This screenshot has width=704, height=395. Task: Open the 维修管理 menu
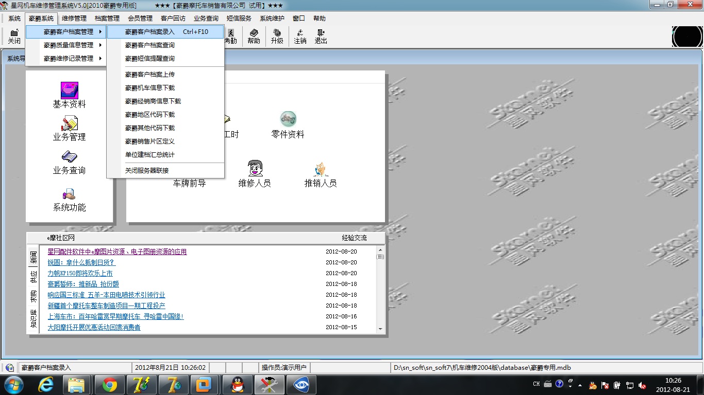pyautogui.click(x=74, y=18)
